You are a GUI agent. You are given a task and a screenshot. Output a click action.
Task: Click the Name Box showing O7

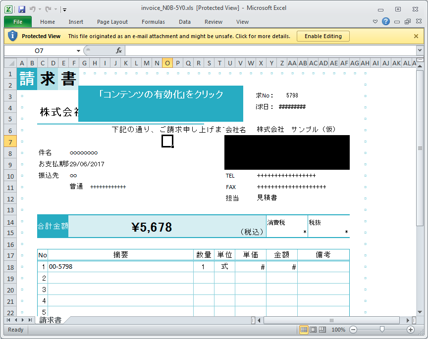point(39,51)
